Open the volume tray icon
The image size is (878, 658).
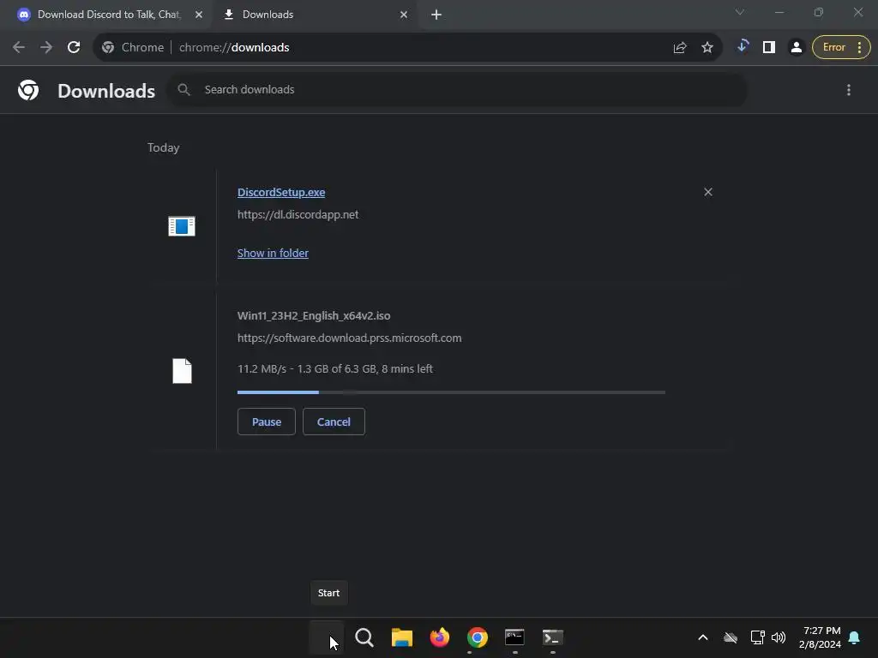pyautogui.click(x=779, y=637)
